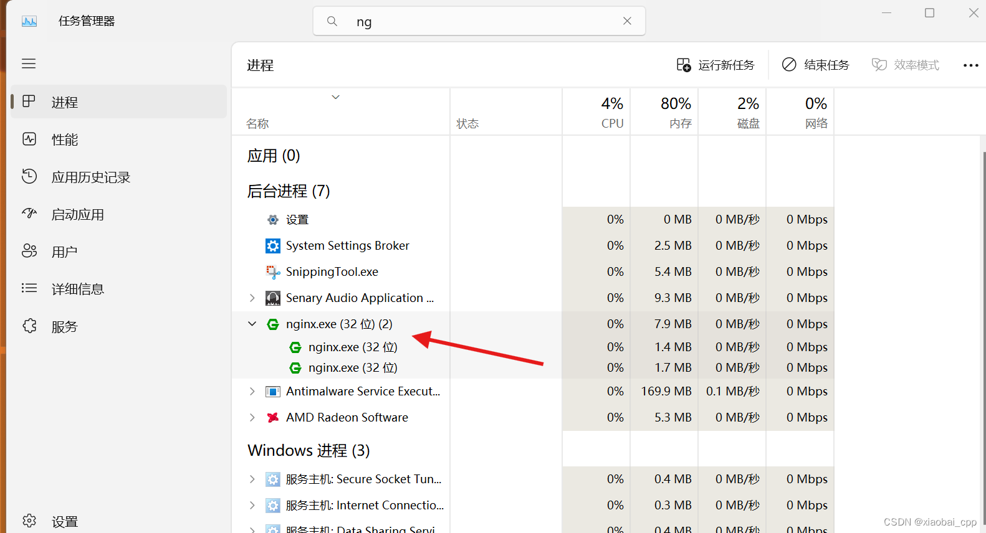Open the 进程 (Processes) sidebar tab
The height and width of the screenshot is (533, 986).
119,102
